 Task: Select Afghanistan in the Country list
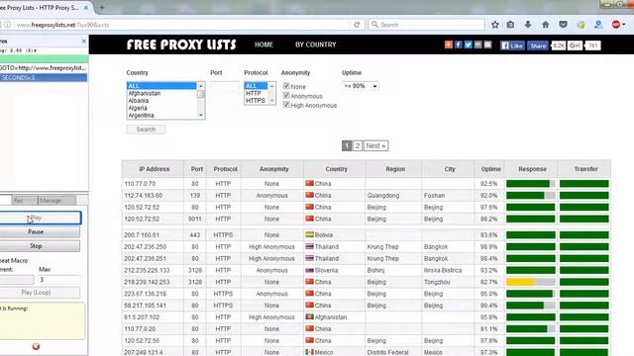pyautogui.click(x=161, y=93)
